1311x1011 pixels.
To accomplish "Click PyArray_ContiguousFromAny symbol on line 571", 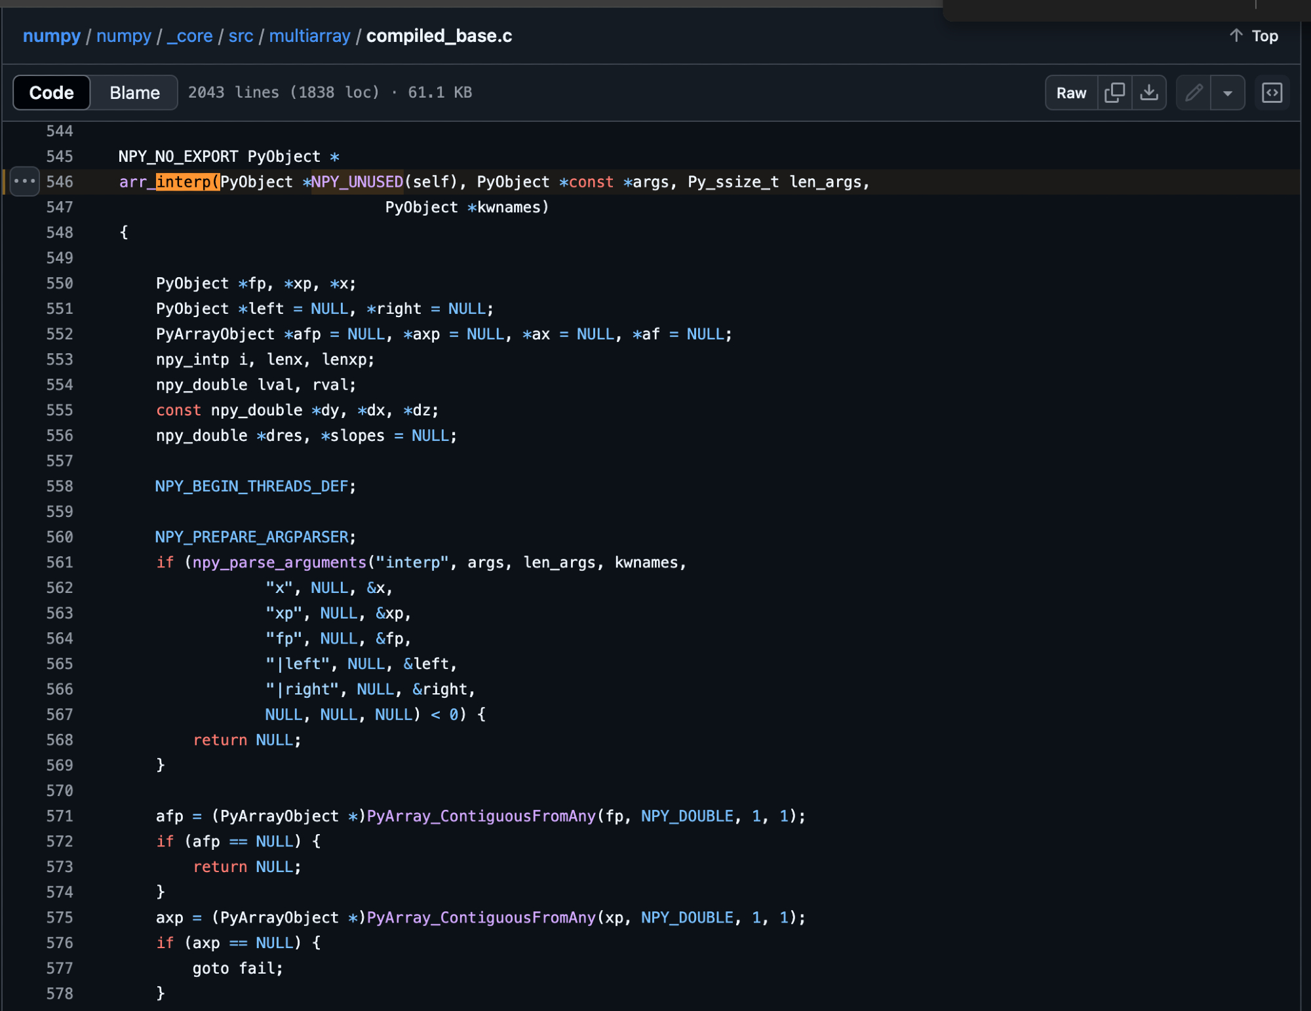I will [x=481, y=816].
